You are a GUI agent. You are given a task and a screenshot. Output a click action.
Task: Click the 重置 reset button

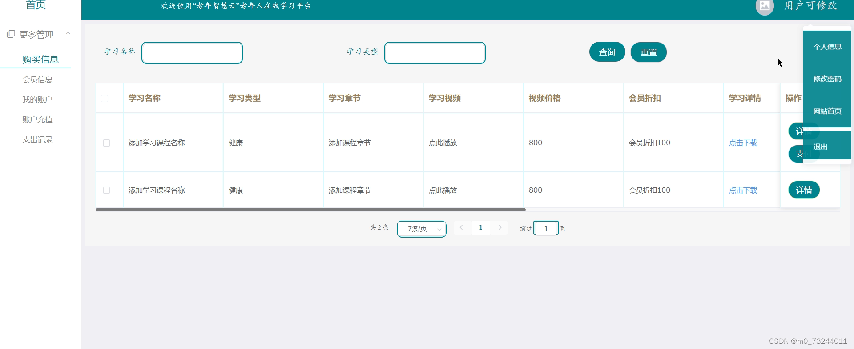tap(649, 52)
